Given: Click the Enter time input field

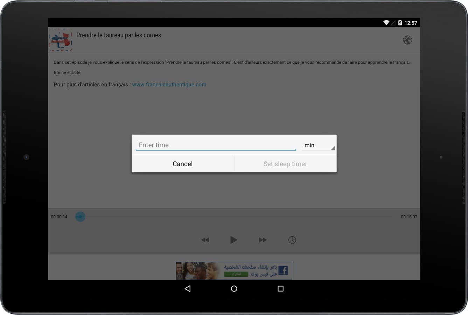Looking at the screenshot, I should point(216,145).
